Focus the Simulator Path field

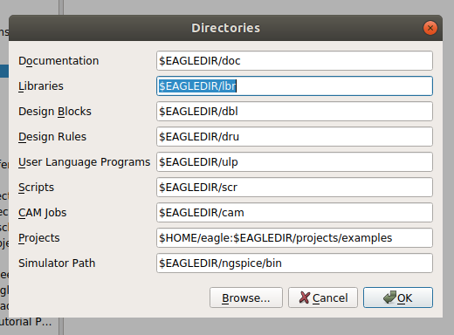tap(294, 263)
